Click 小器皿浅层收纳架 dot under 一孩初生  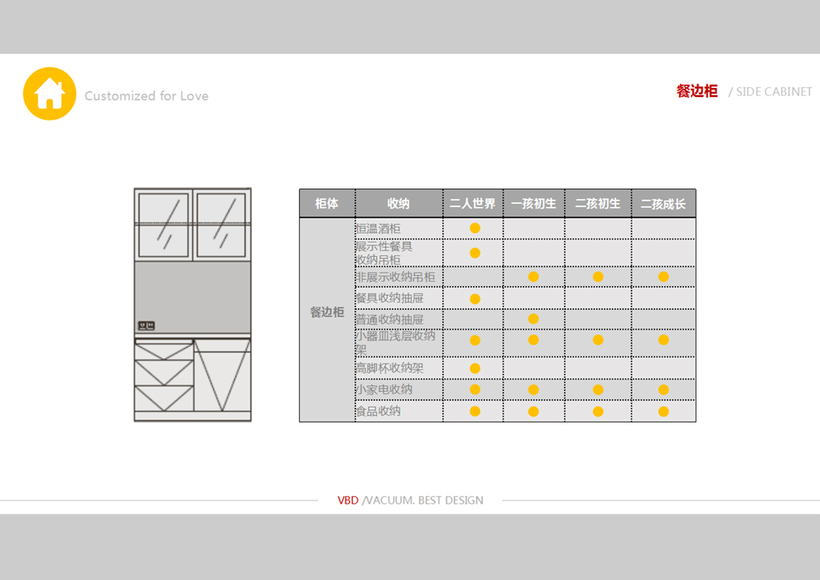point(533,340)
